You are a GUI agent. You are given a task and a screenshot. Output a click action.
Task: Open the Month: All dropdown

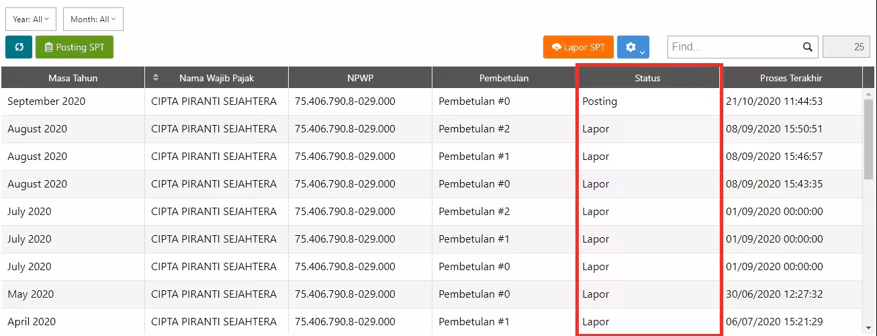(x=93, y=19)
